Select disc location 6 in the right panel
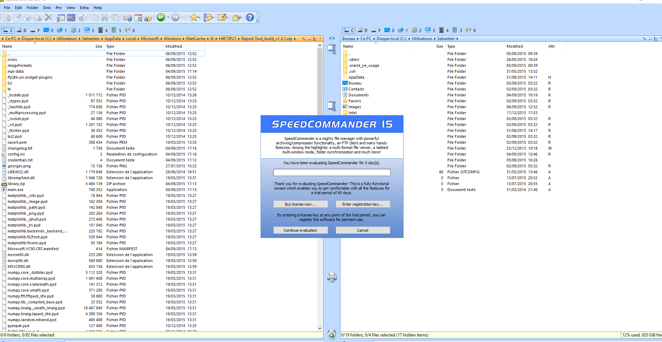The width and height of the screenshot is (662, 342). tap(471, 30)
